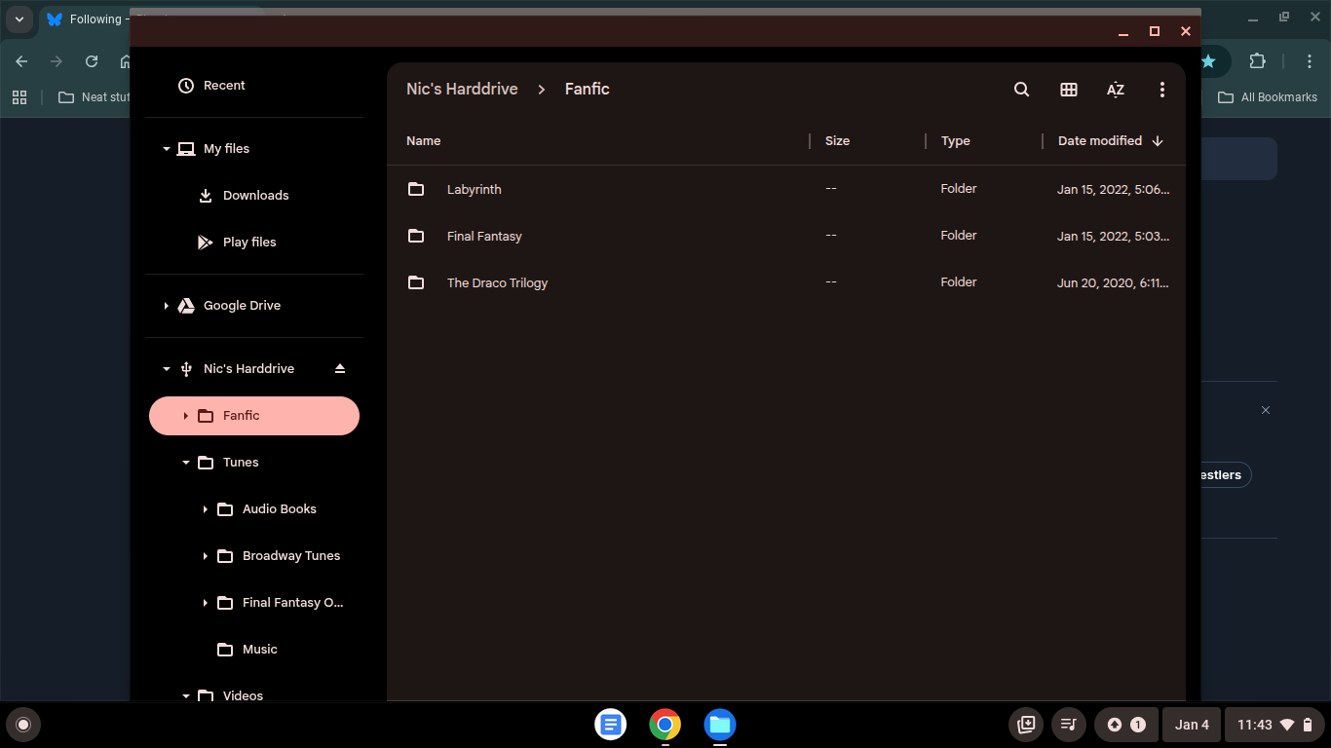Select Downloads in the sidebar
Image resolution: width=1331 pixels, height=748 pixels.
click(x=255, y=196)
